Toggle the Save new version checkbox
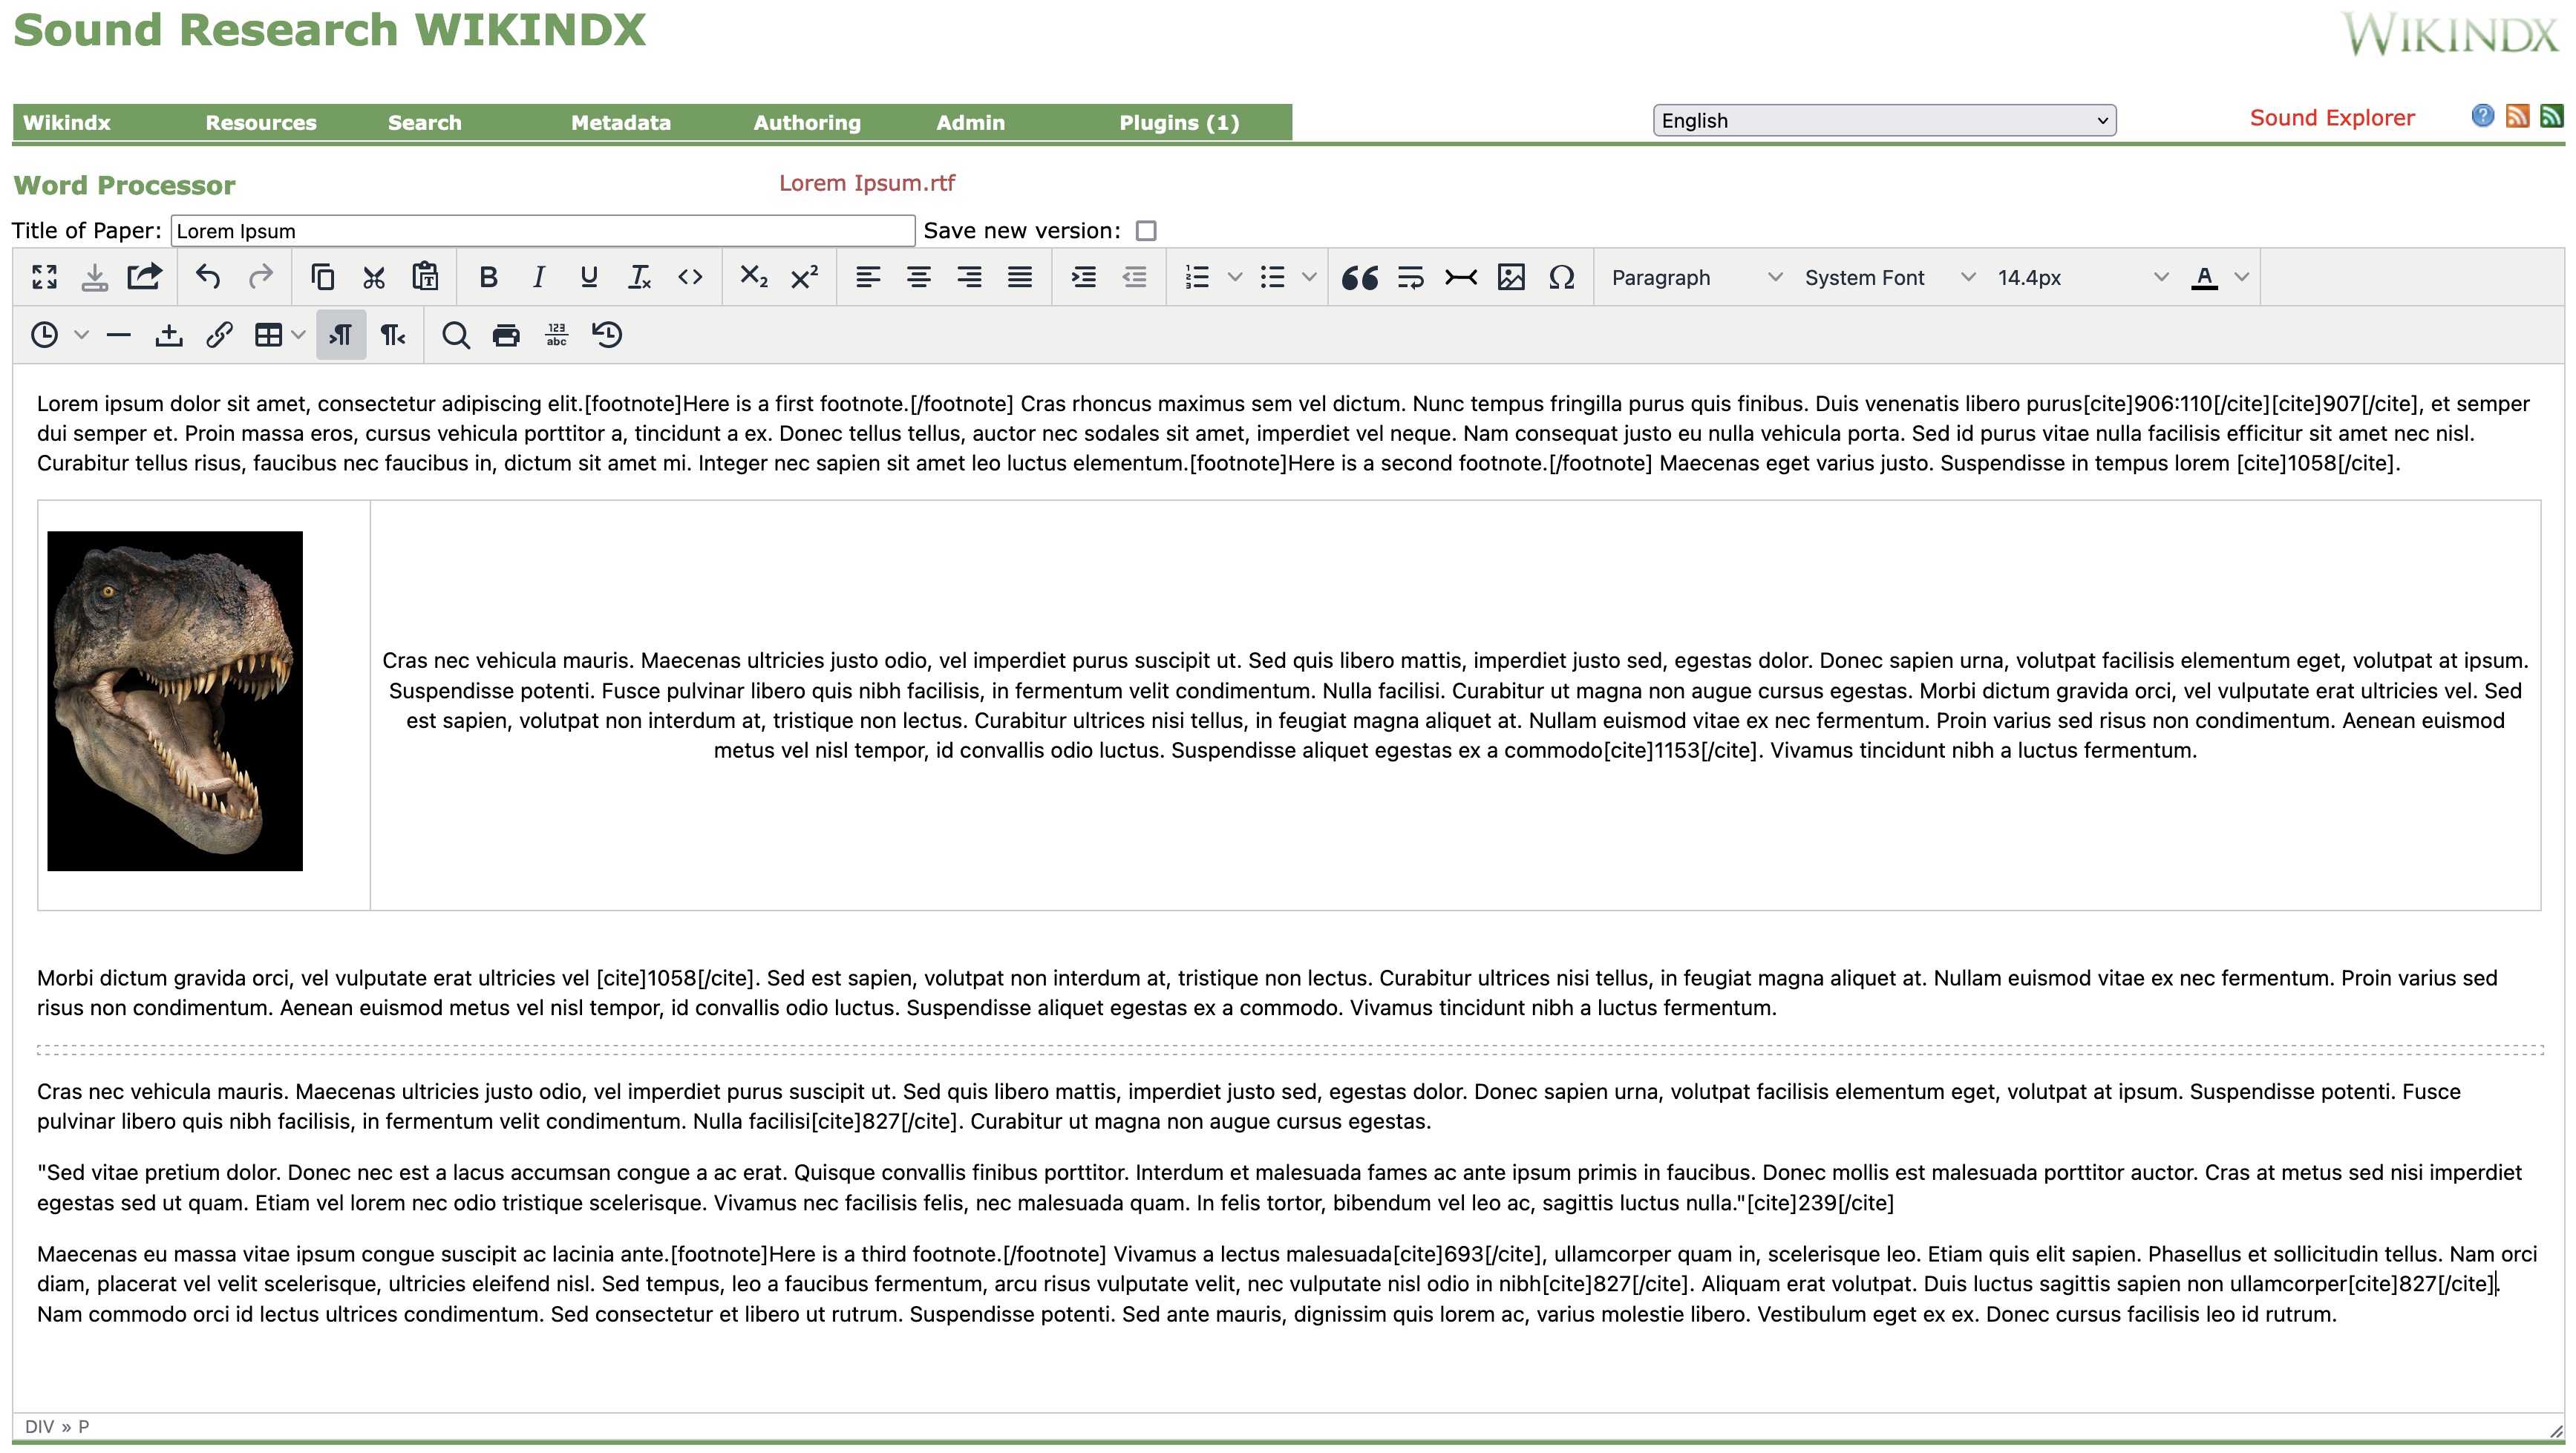The height and width of the screenshot is (1453, 2576). tap(1147, 231)
